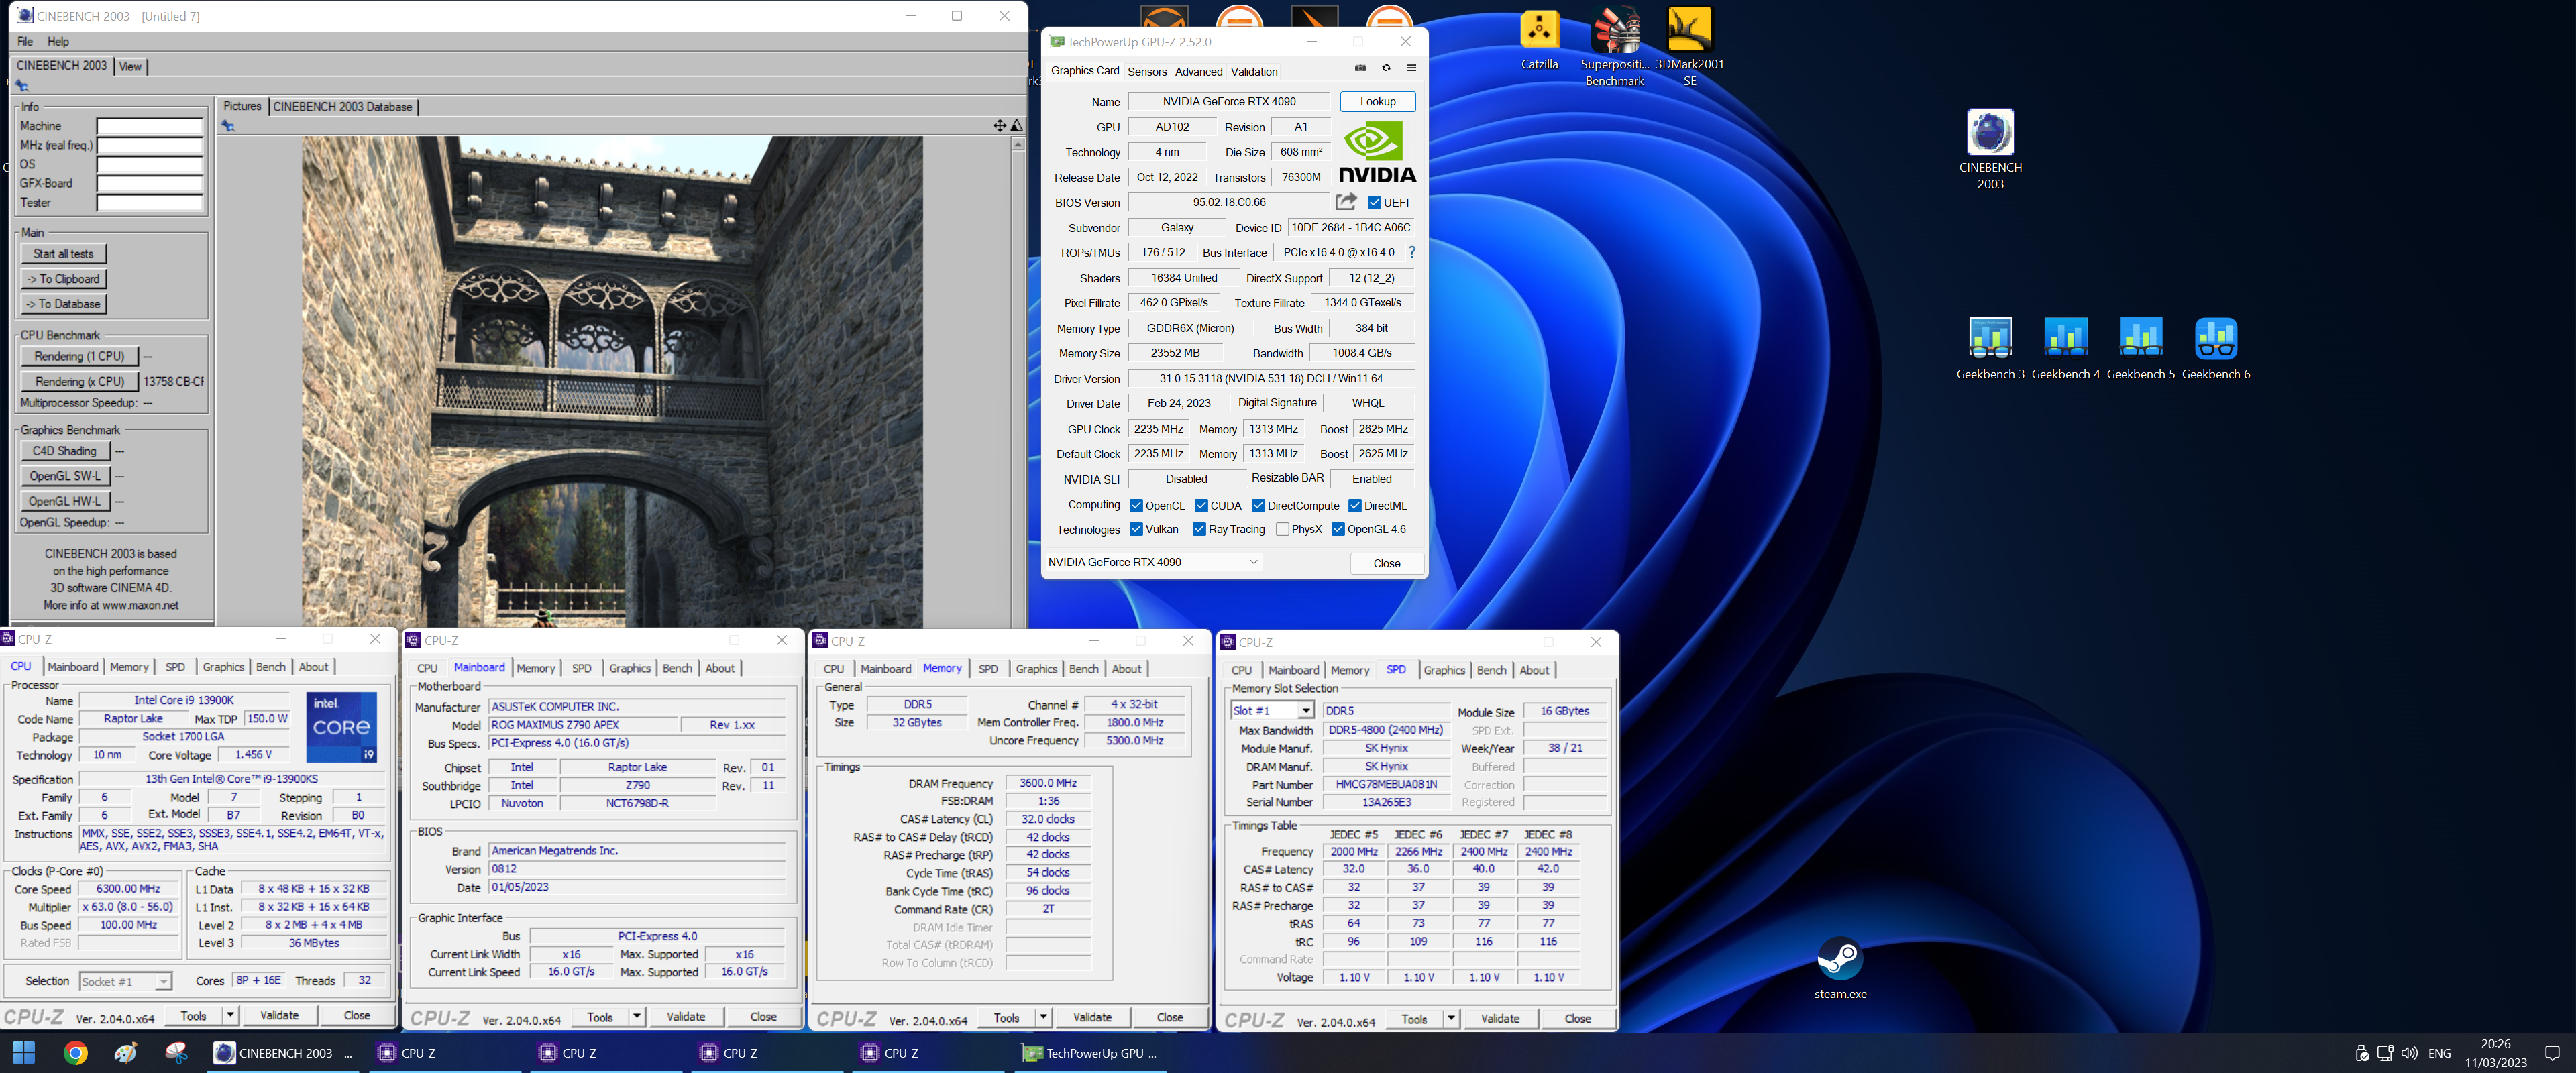
Task: Open the Help menu in CINEBENCH
Action: pos(58,41)
